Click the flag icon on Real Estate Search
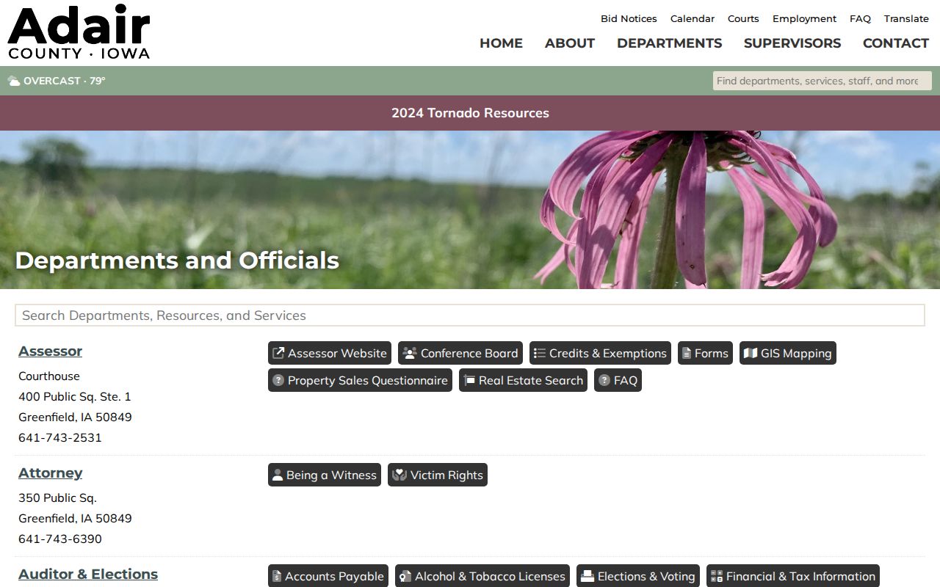940x587 pixels. tap(469, 380)
